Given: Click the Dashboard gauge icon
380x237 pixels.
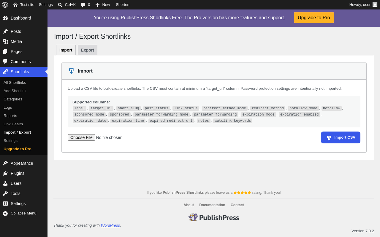Looking at the screenshot, I should point(5,18).
